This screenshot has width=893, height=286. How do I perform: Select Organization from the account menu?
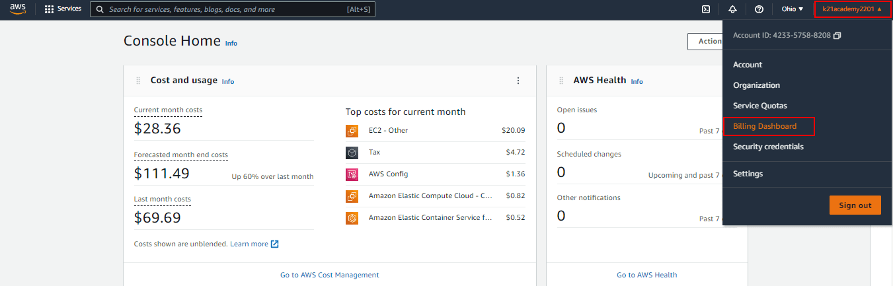pyautogui.click(x=756, y=85)
